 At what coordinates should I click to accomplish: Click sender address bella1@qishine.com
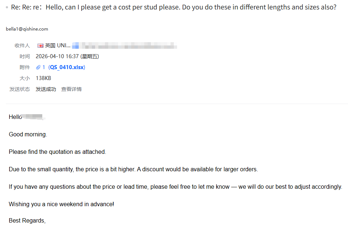(27, 29)
